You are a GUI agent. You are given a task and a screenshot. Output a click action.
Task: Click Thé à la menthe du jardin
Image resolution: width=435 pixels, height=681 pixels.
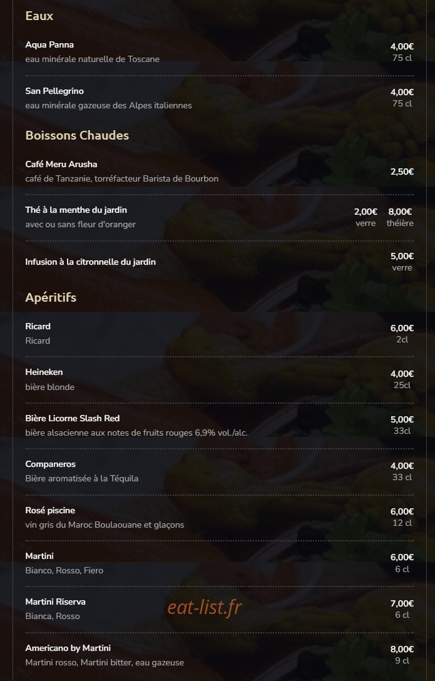(76, 210)
